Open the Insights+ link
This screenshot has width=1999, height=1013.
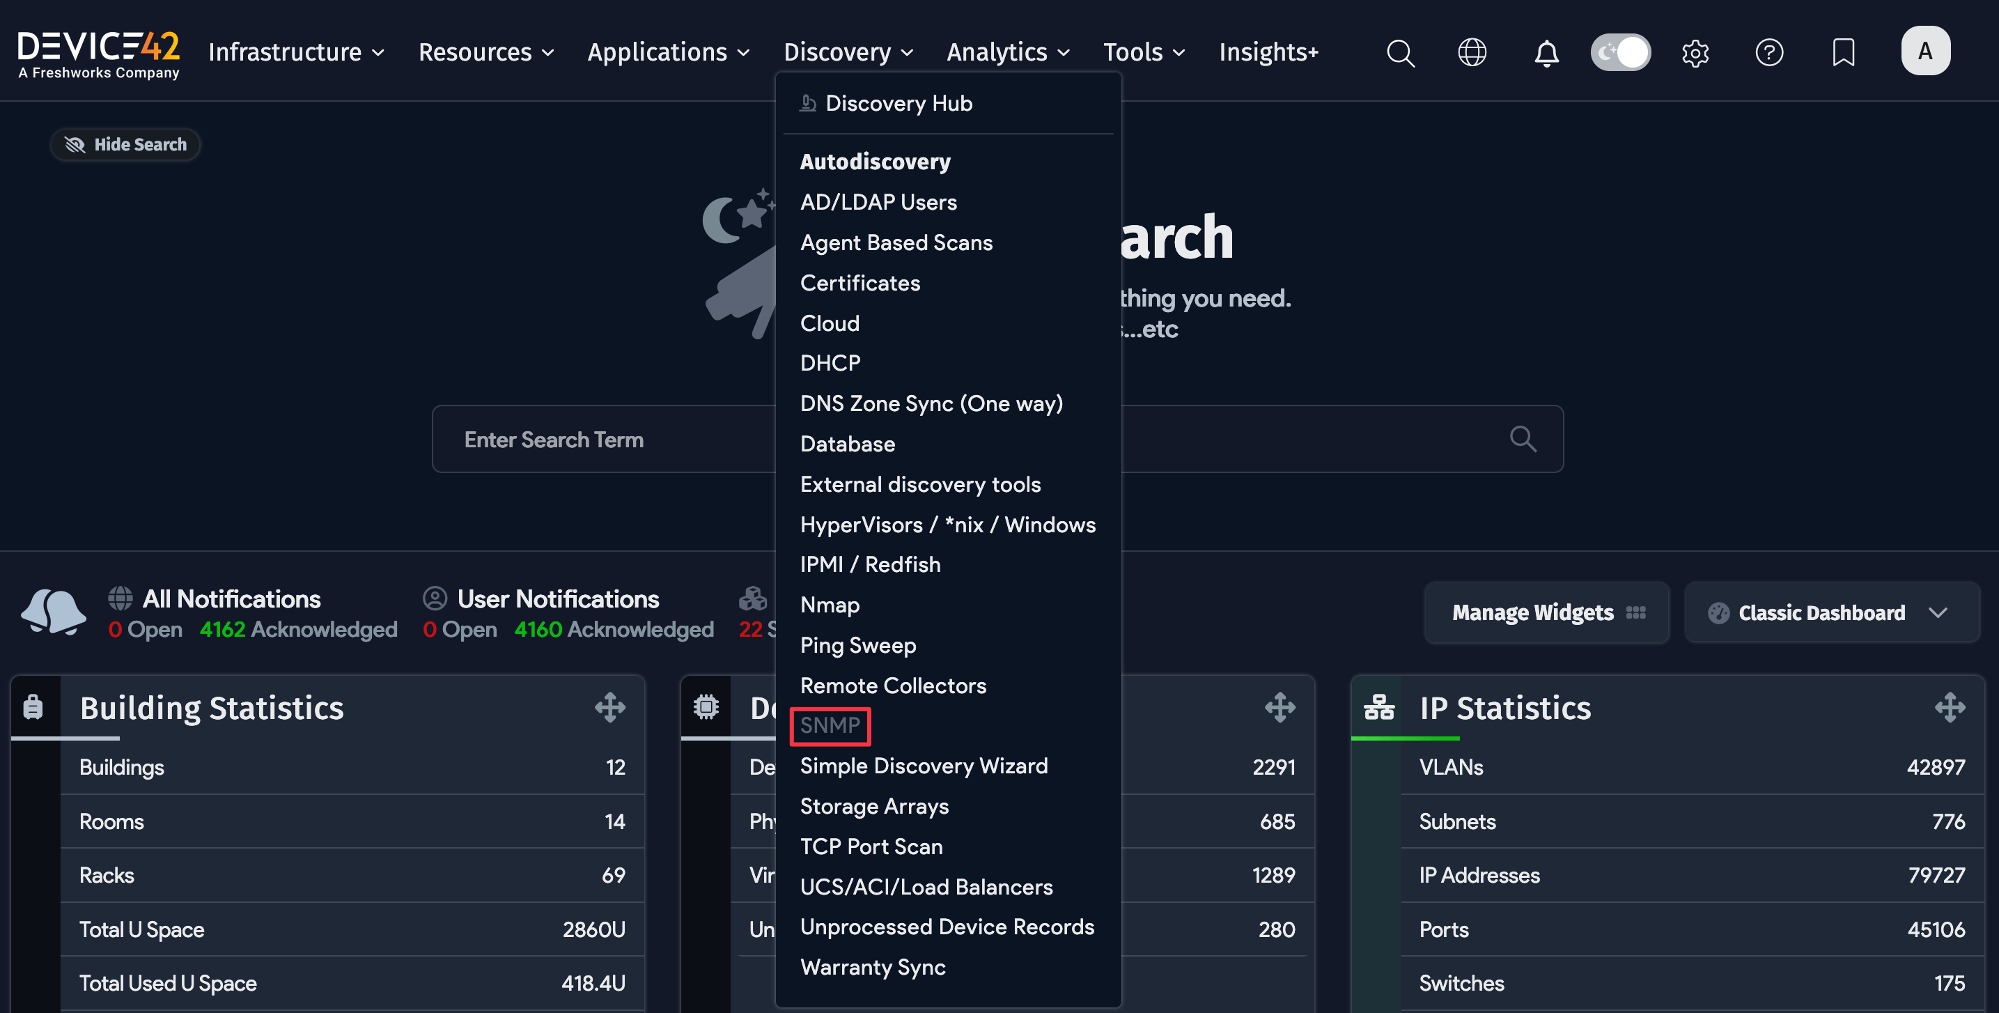(x=1268, y=52)
